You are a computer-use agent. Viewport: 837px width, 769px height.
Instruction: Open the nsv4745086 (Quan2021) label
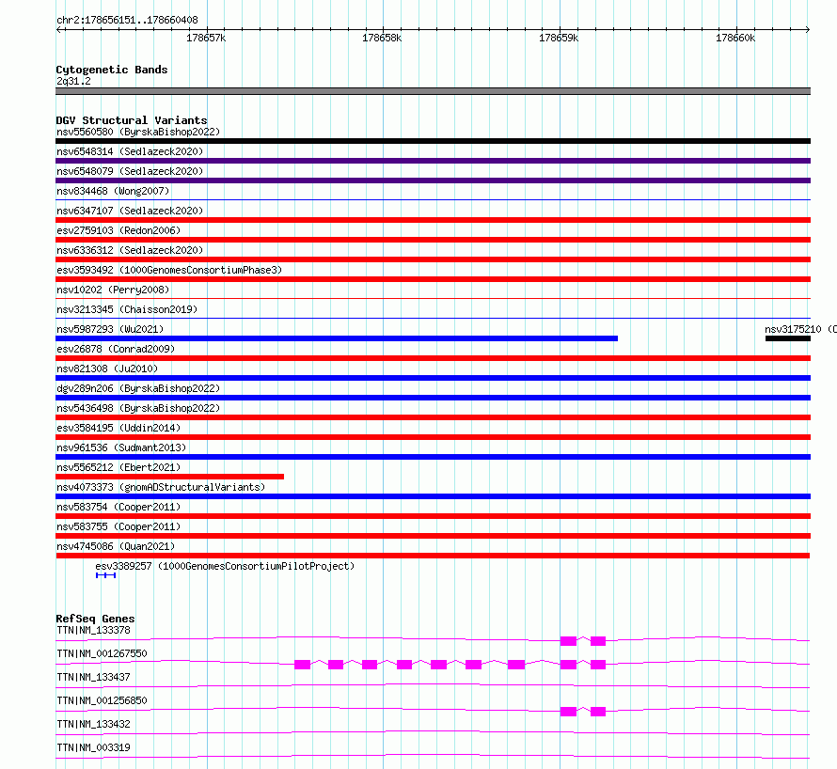pos(116,546)
